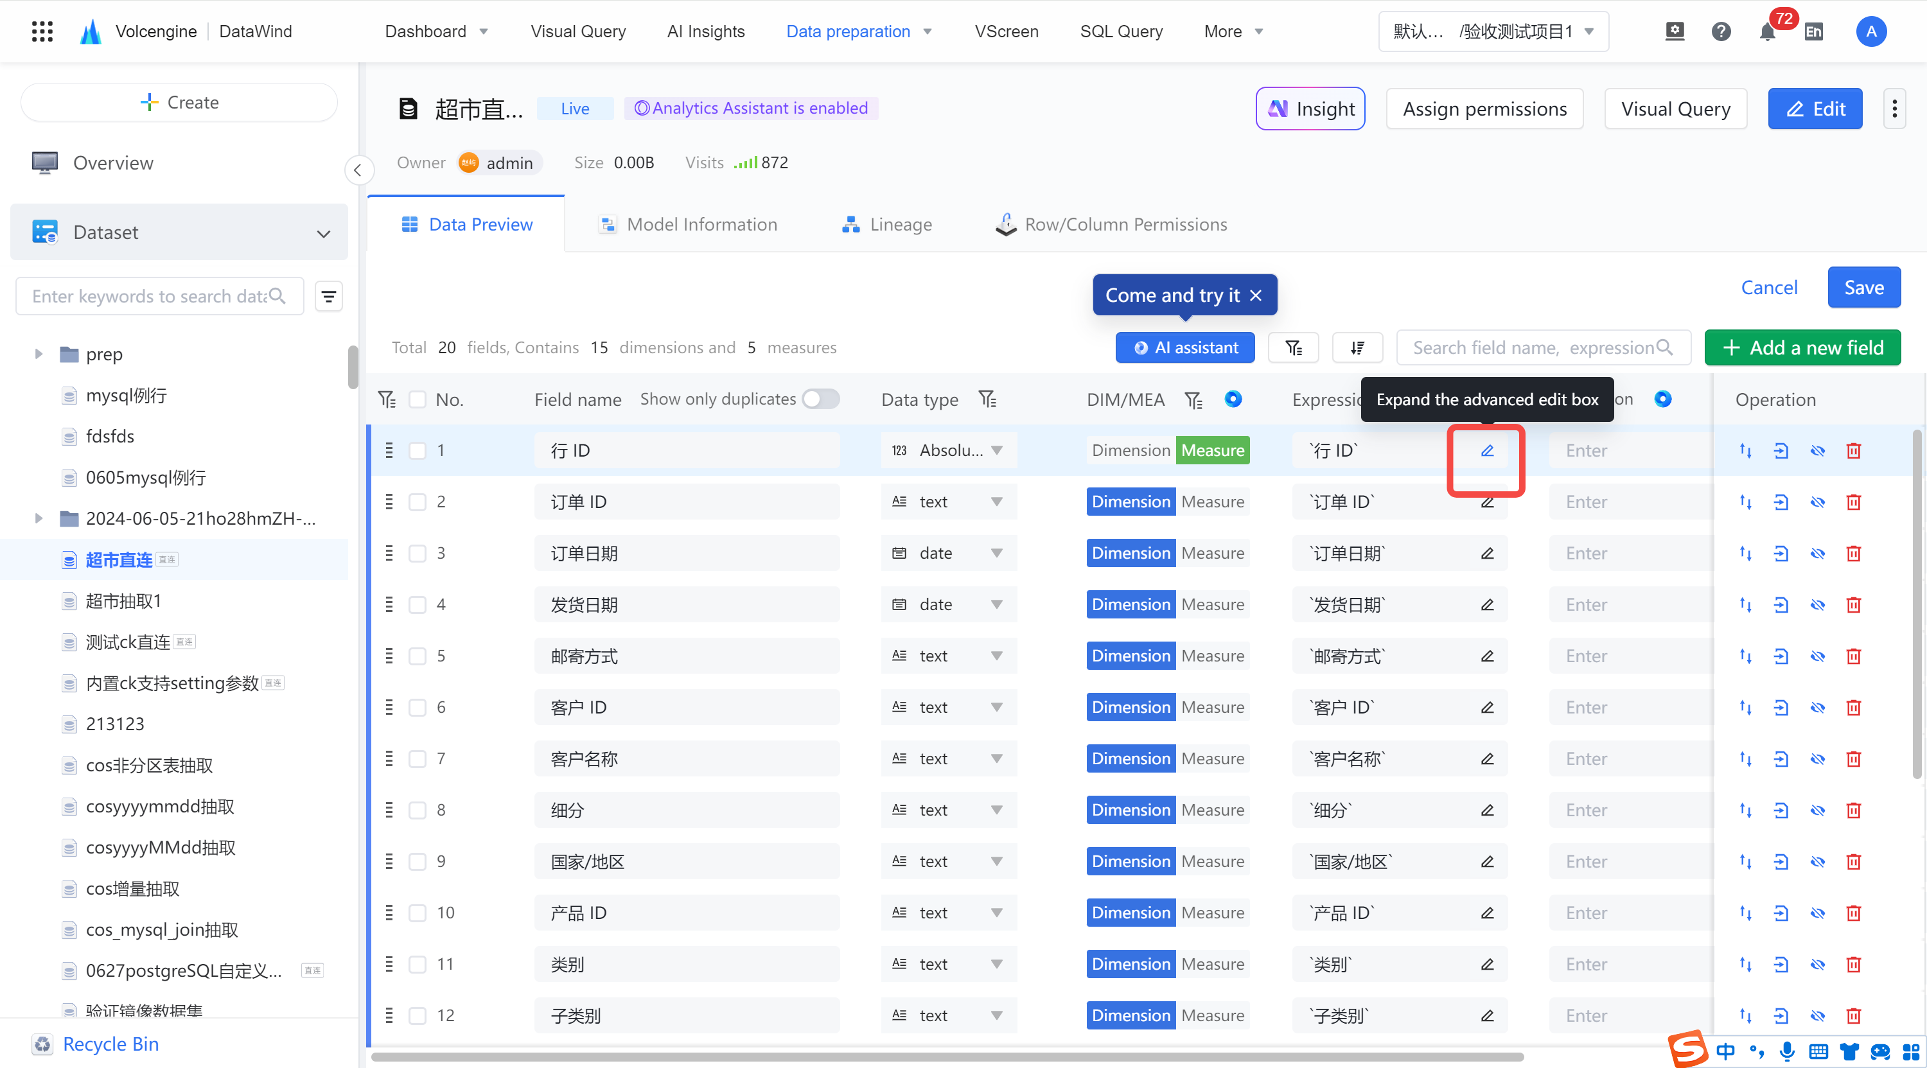The height and width of the screenshot is (1068, 1927).
Task: Open dataset 超市抽取1 in tree
Action: [123, 600]
